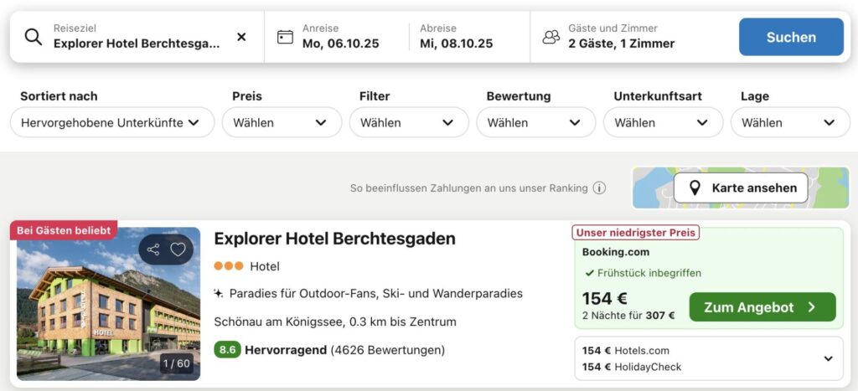The width and height of the screenshot is (858, 391).
Task: Click the 8.6 rating badge
Action: coord(228,350)
